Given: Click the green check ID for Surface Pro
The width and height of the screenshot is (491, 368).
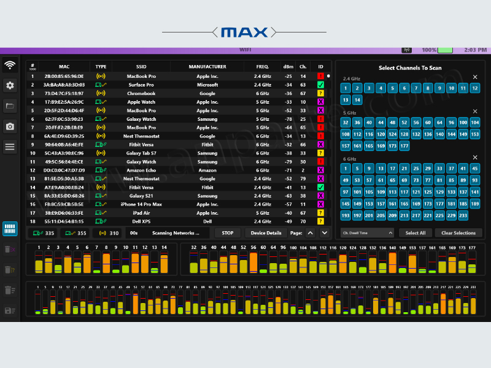Looking at the screenshot, I should [x=320, y=85].
